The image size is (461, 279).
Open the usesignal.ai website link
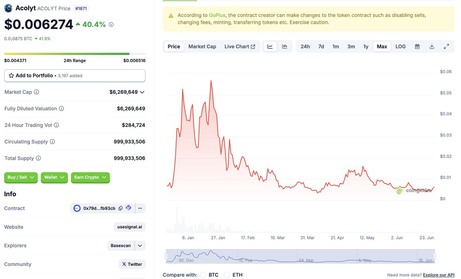(130, 227)
